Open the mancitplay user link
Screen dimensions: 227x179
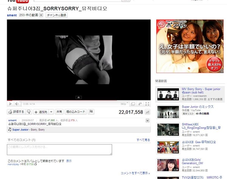coord(13,164)
